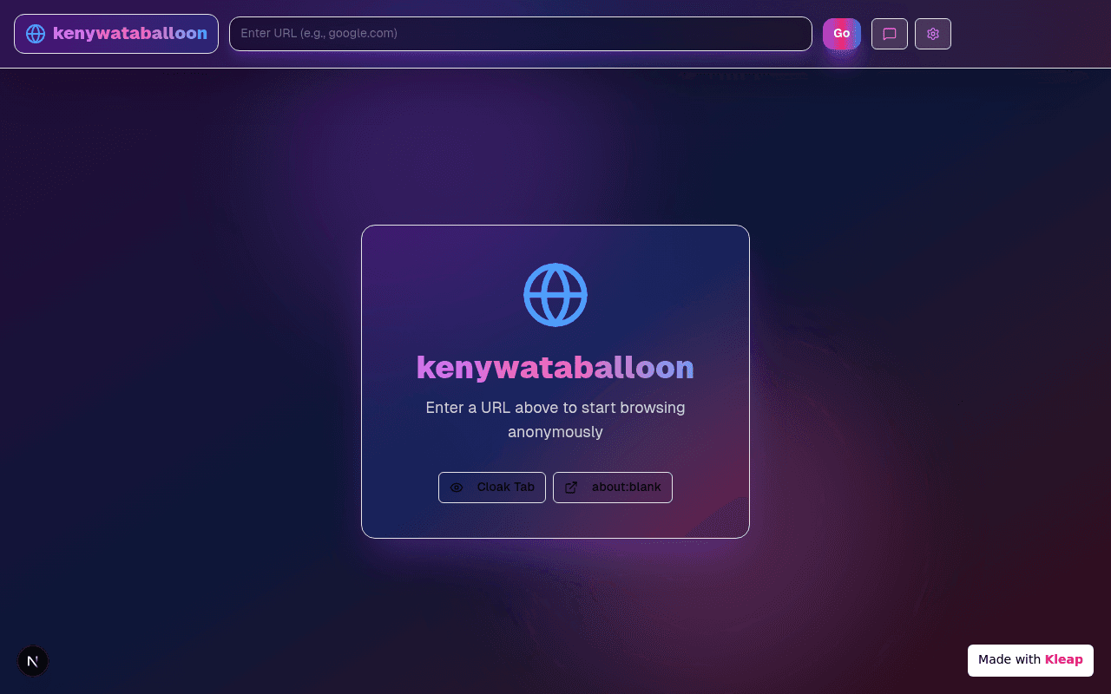
Task: Click the eye icon on Cloak Tab
Action: pos(457,488)
